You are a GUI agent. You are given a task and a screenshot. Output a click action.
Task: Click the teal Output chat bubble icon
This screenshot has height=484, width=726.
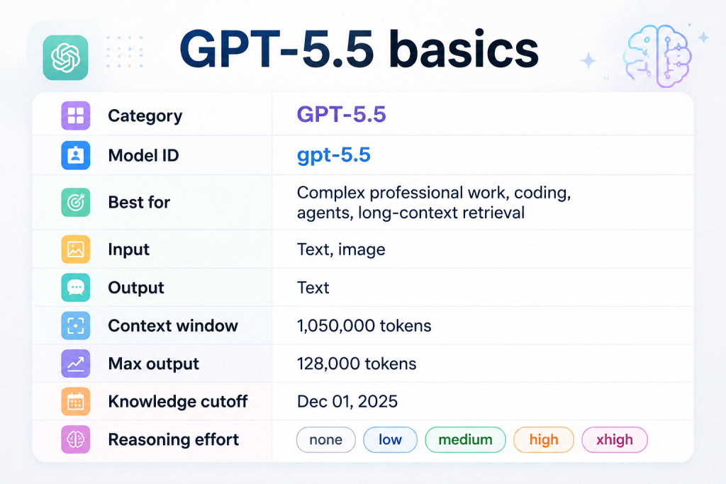[x=75, y=287]
